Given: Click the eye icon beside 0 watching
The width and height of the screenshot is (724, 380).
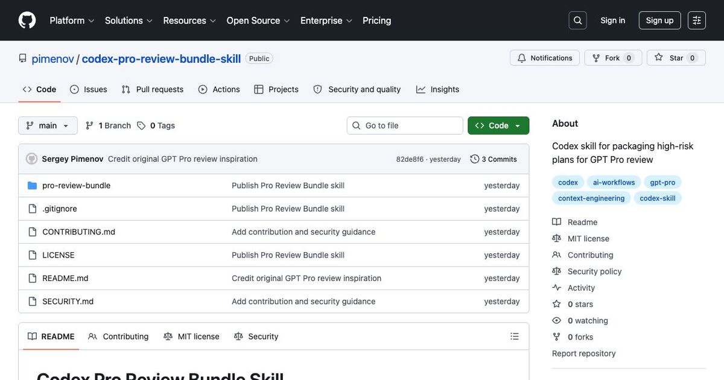Looking at the screenshot, I should tap(556, 320).
